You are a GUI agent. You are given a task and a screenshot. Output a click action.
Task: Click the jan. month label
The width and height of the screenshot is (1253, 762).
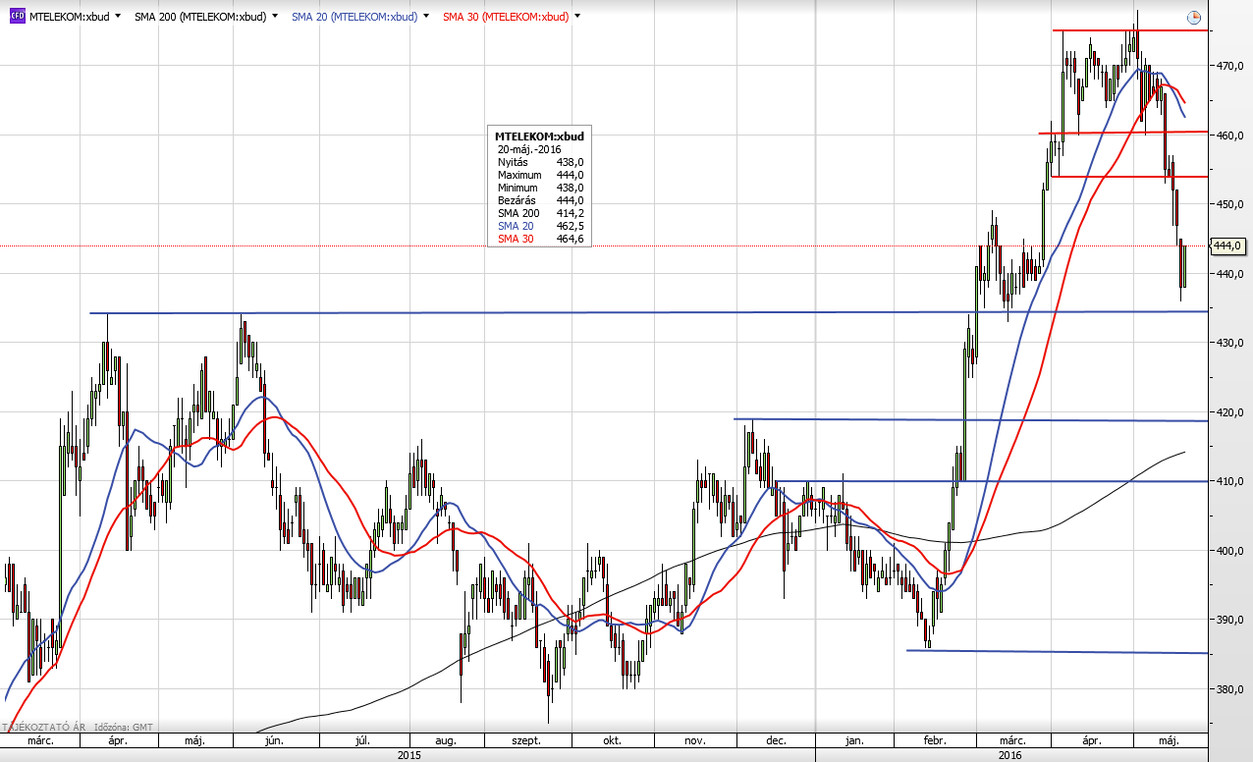854,740
